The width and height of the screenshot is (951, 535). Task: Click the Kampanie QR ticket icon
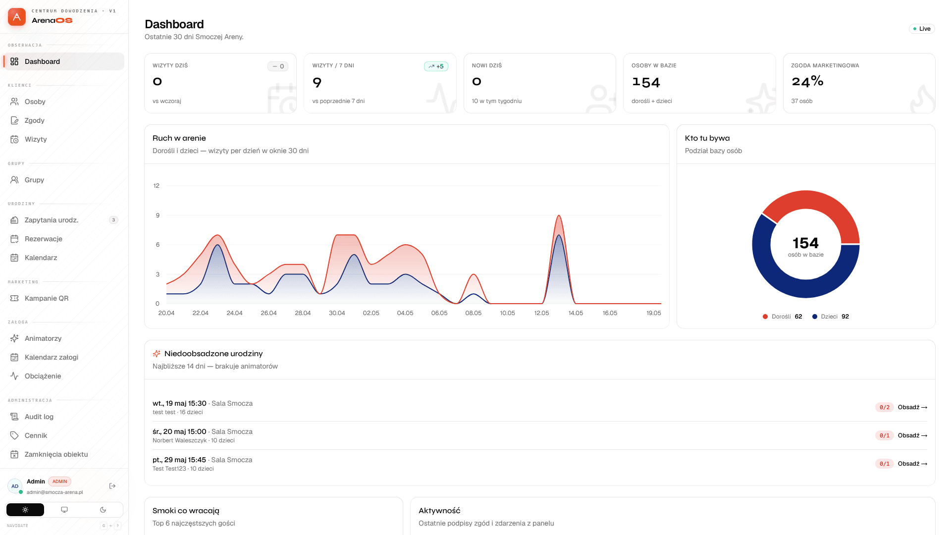coord(14,298)
